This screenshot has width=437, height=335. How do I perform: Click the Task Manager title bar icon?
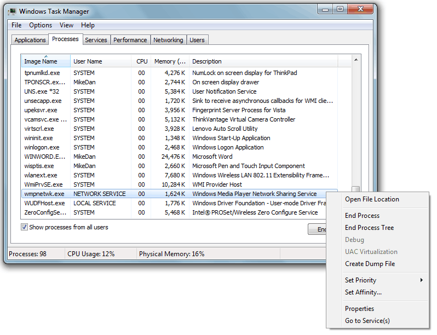(x=12, y=11)
